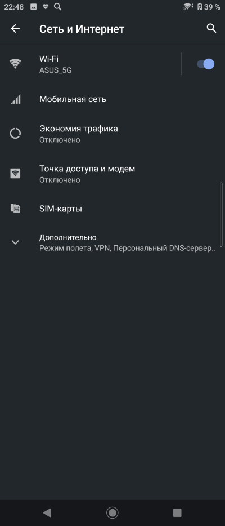The image size is (225, 526).
Task: Tap the hotspot and tethering icon
Action: (15, 174)
